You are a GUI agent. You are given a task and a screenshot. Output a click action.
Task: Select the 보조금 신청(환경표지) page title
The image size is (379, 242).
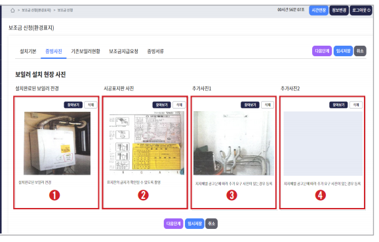coord(31,27)
